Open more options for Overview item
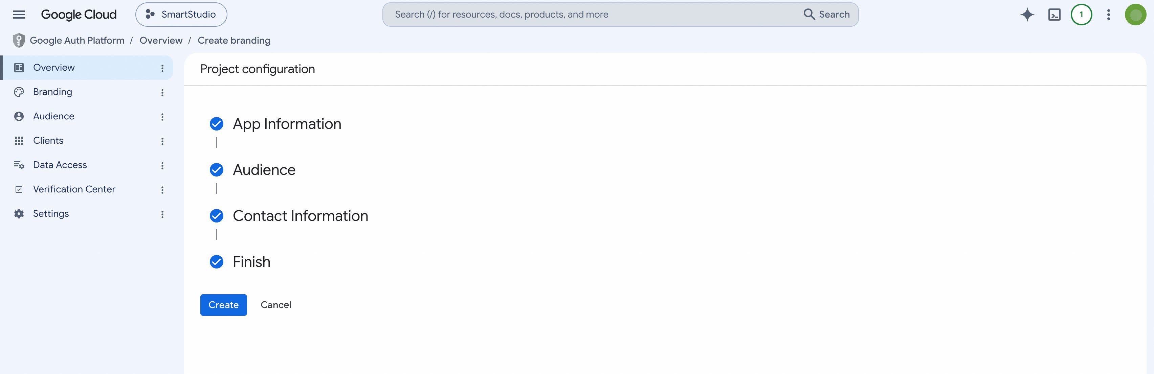The image size is (1154, 374). pos(162,68)
